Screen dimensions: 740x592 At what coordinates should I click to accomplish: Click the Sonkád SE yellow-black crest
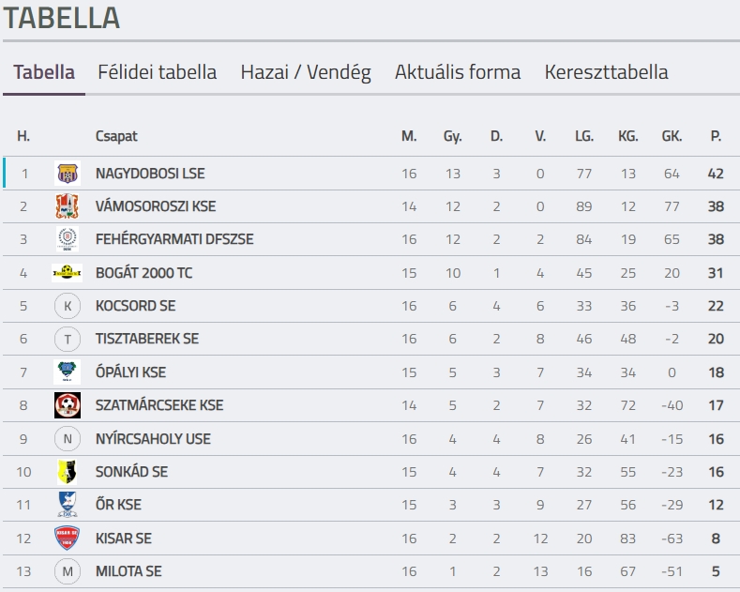point(67,472)
